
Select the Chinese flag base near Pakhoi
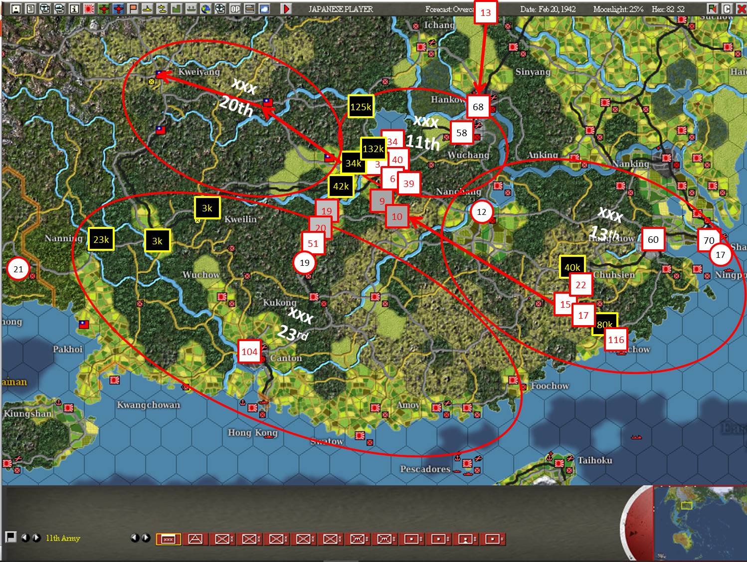point(84,324)
